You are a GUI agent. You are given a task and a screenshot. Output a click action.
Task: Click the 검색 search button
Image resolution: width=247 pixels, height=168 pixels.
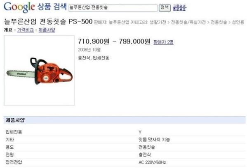click(165, 8)
